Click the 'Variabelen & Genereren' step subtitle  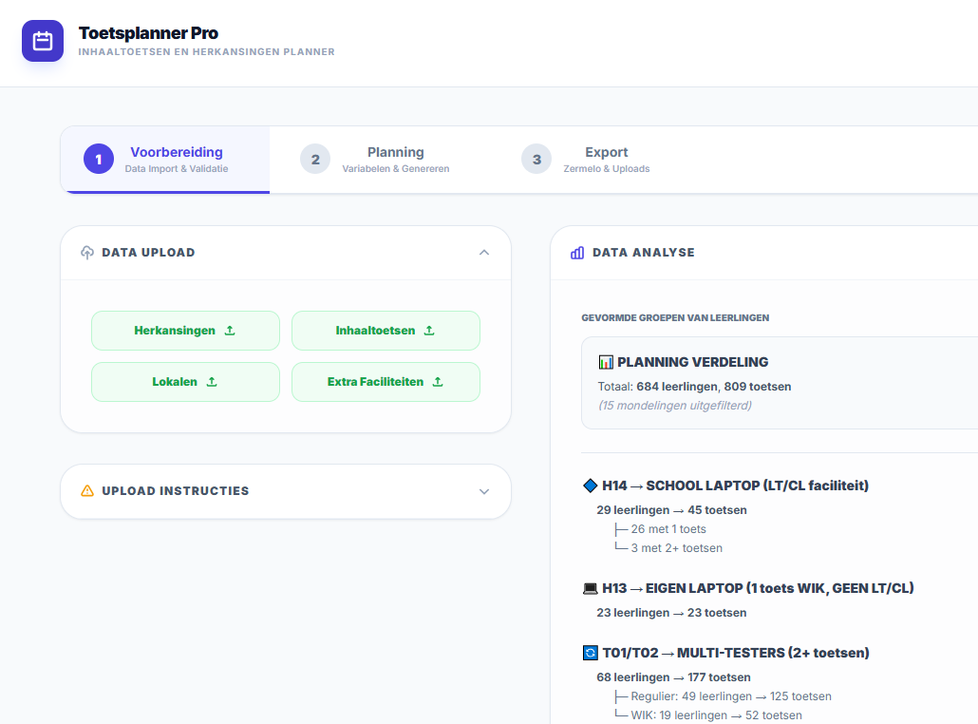395,168
